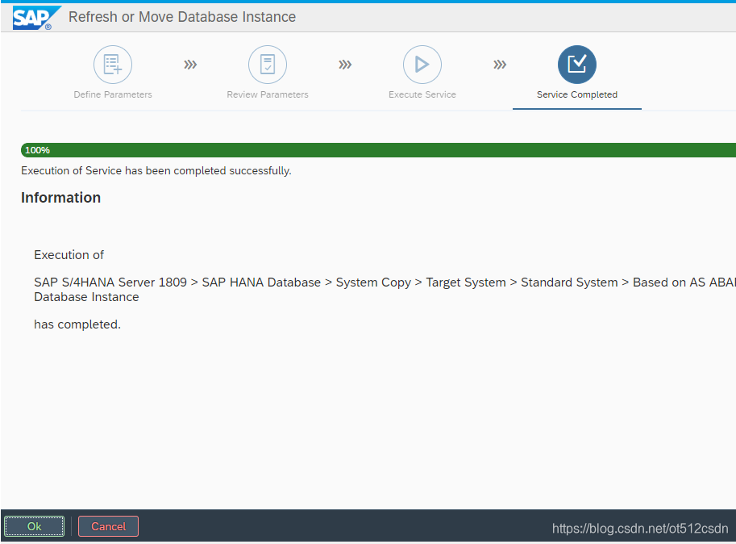Select the Service Completed checkmark icon

pos(577,65)
